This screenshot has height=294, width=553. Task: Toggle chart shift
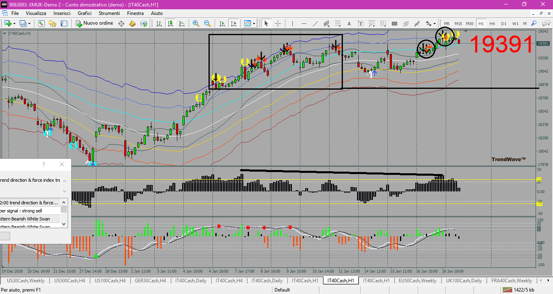pos(233,23)
